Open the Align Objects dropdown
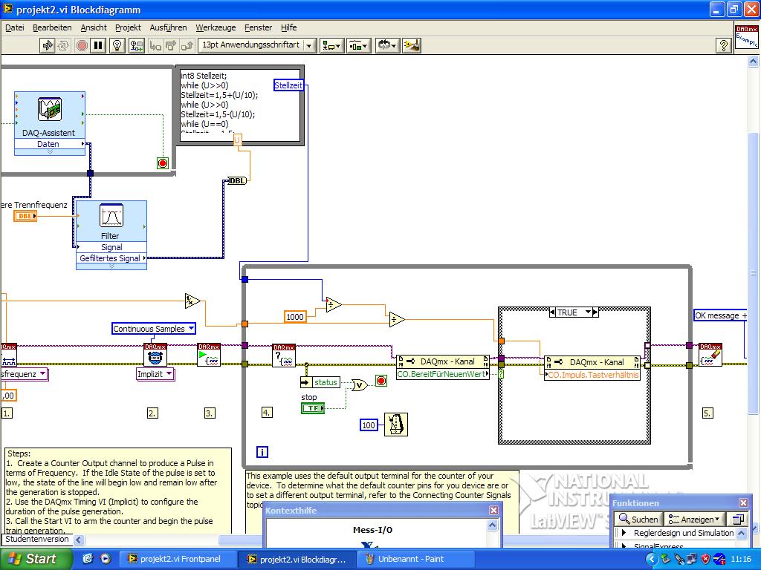761x570 pixels. click(x=331, y=45)
